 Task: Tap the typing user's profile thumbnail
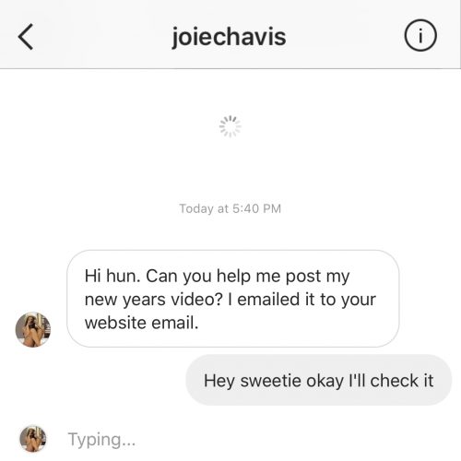[x=33, y=439]
